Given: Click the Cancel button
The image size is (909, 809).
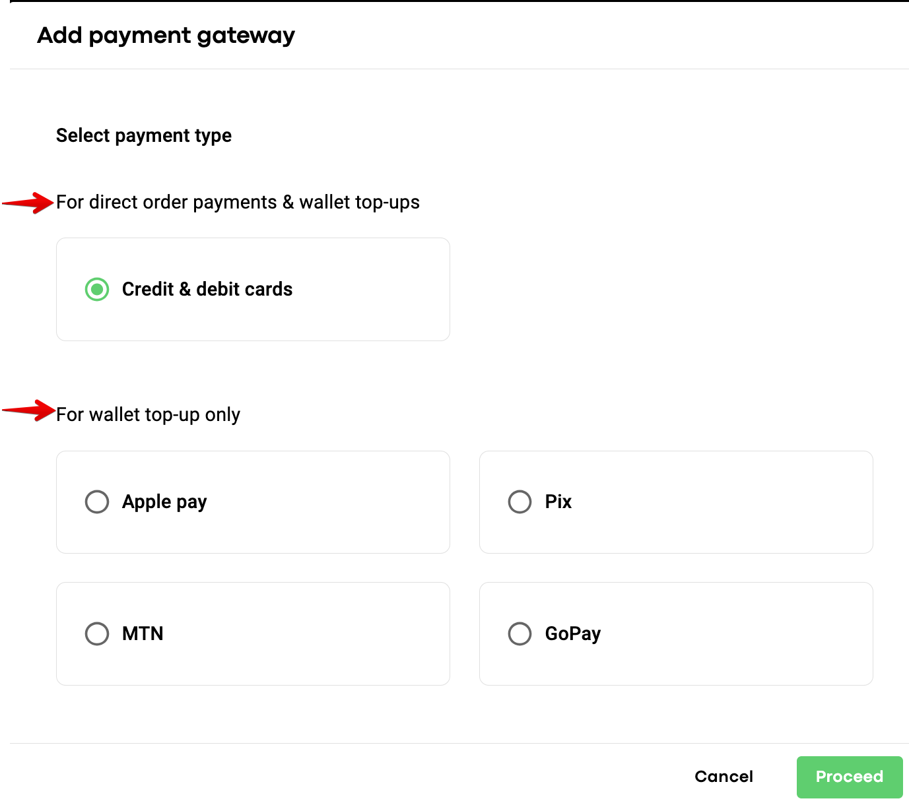Looking at the screenshot, I should pyautogui.click(x=724, y=777).
